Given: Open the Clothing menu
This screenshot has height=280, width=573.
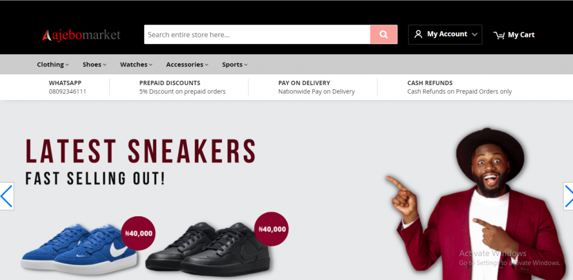Looking at the screenshot, I should point(53,64).
